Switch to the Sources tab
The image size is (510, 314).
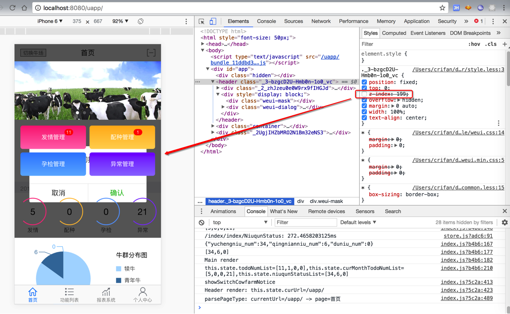(293, 21)
